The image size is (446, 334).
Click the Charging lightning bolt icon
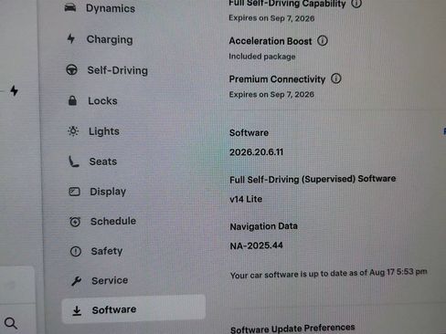[x=71, y=38]
